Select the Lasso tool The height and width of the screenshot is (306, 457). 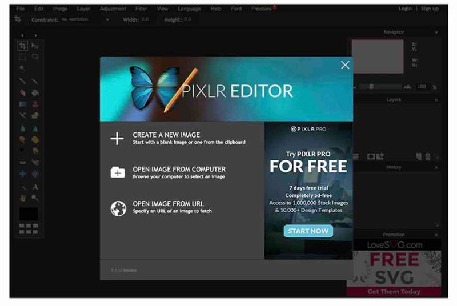coord(35,57)
